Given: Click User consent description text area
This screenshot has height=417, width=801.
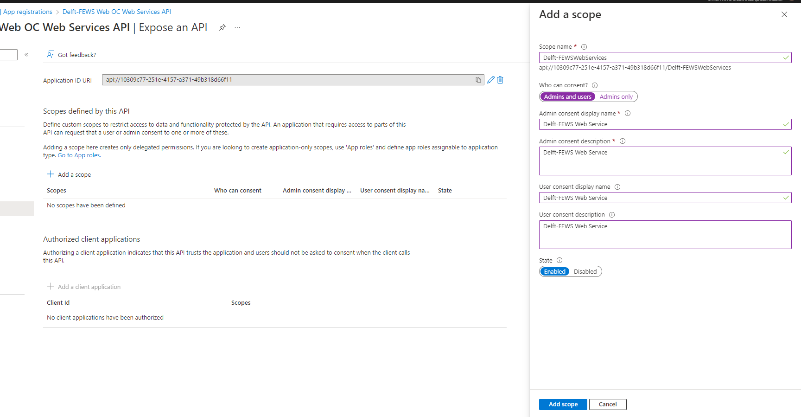Looking at the screenshot, I should click(x=665, y=235).
